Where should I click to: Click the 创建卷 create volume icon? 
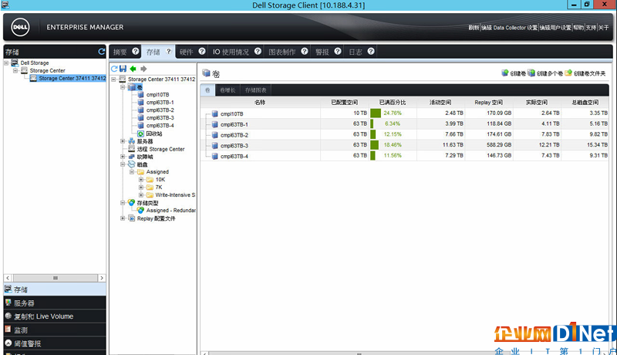[505, 73]
